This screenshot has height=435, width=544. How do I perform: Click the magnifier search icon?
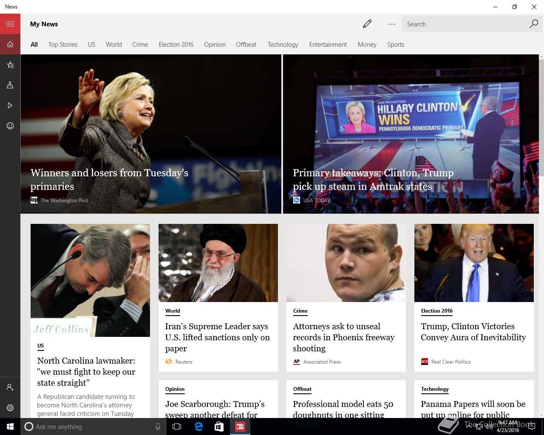click(x=534, y=24)
